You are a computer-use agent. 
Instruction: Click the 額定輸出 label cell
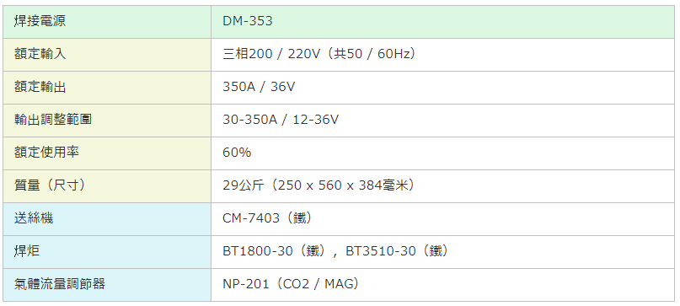click(x=107, y=88)
